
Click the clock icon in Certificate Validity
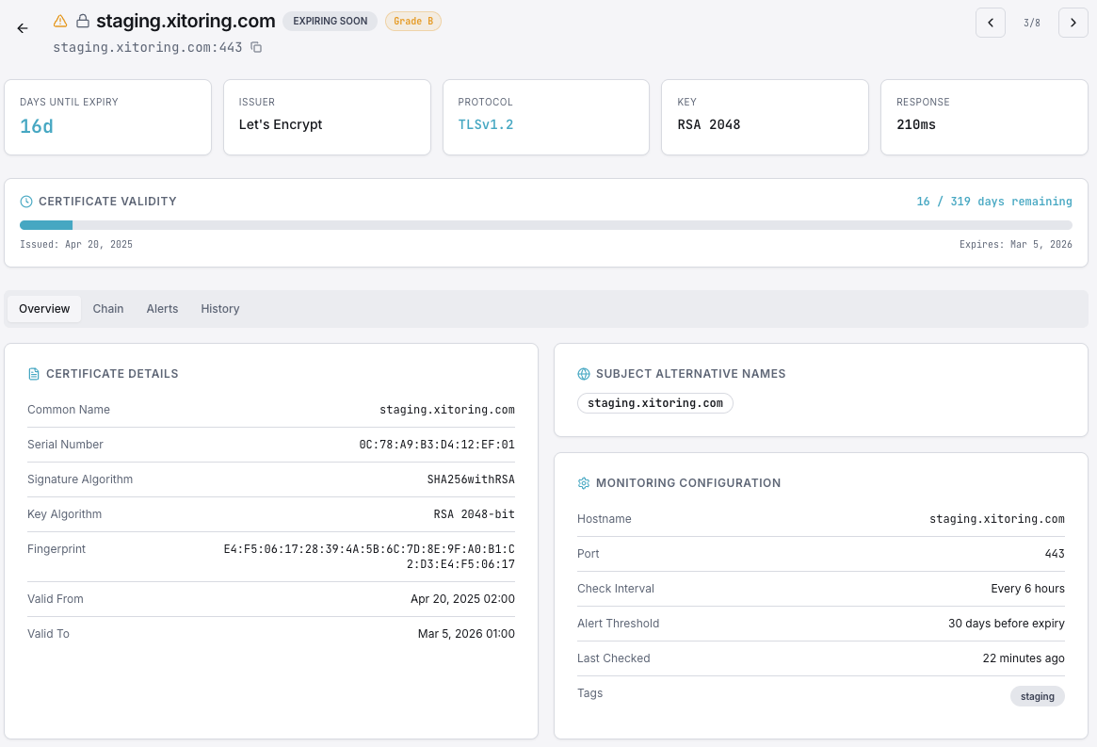[x=27, y=201]
